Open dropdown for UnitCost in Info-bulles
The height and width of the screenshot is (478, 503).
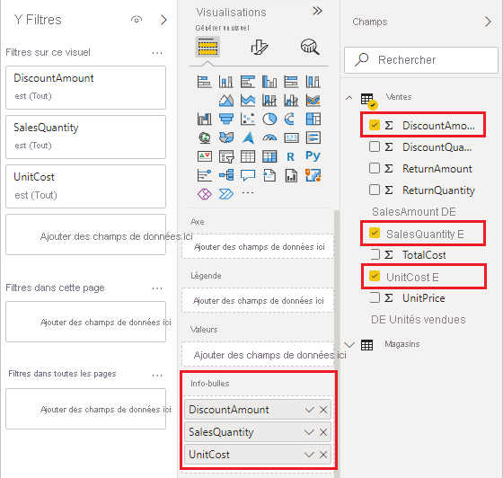coord(309,455)
